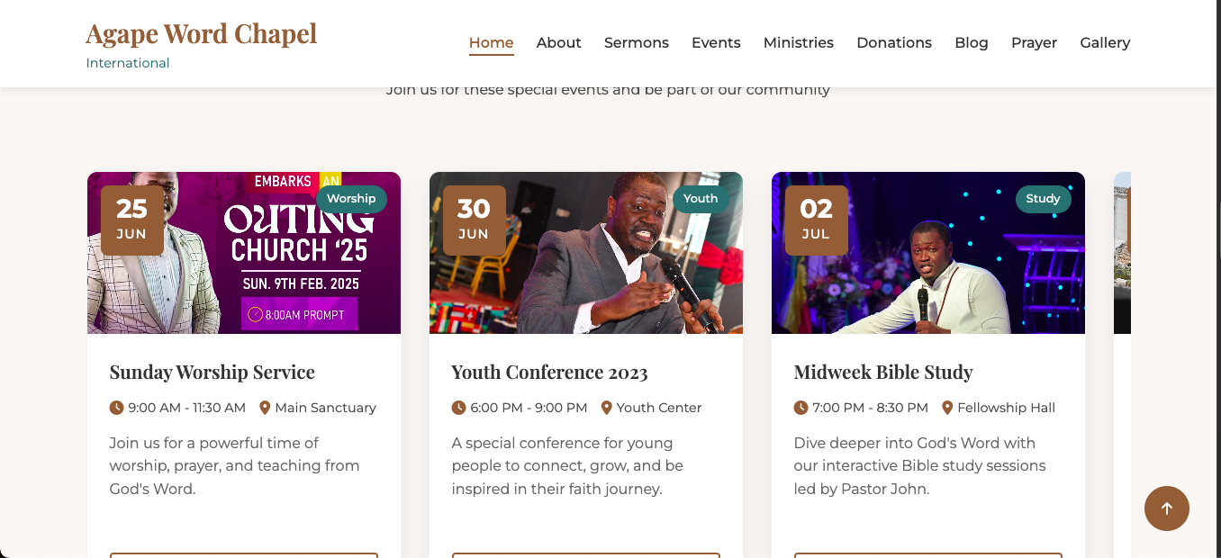Open the Gallery page
The image size is (1221, 558).
[1105, 42]
